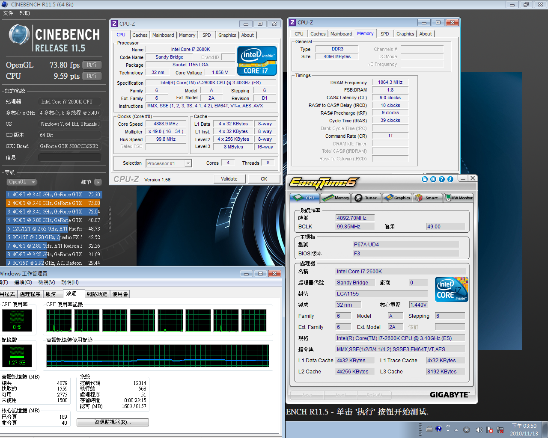
Task: Open the EasyTune6 Smart tab
Action: (x=428, y=198)
